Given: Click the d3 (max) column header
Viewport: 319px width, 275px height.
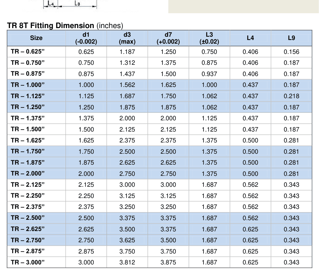Looking at the screenshot, I should click(x=127, y=38).
